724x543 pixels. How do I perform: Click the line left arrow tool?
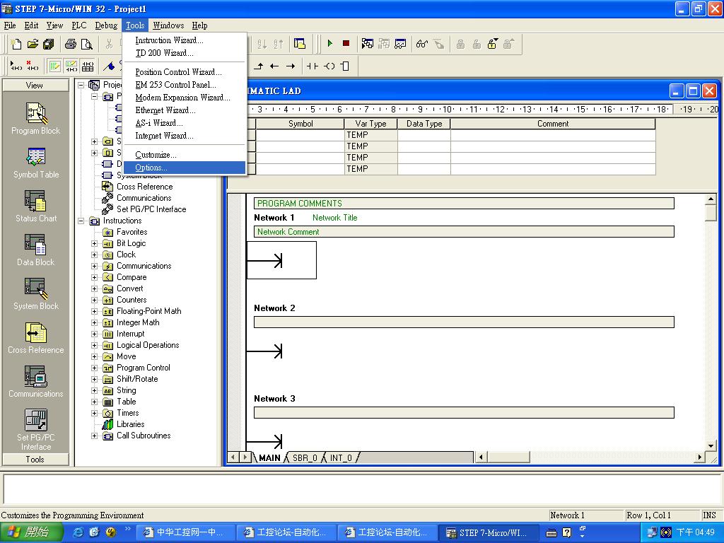coord(274,66)
